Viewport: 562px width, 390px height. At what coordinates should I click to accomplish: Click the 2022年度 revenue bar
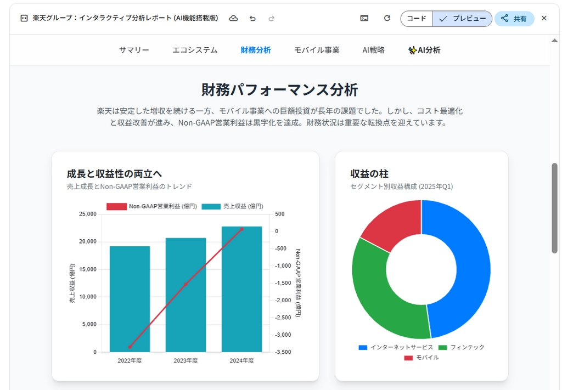coord(130,299)
